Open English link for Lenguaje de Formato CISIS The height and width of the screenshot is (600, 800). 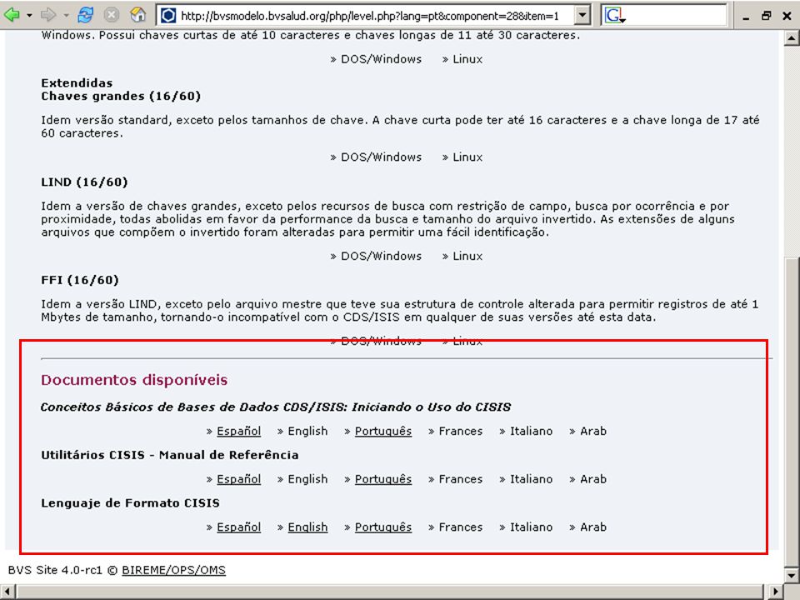click(x=307, y=527)
